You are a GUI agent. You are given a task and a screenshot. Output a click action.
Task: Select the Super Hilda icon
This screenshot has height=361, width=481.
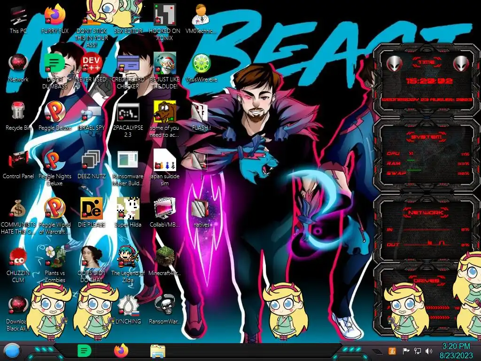pyautogui.click(x=128, y=209)
